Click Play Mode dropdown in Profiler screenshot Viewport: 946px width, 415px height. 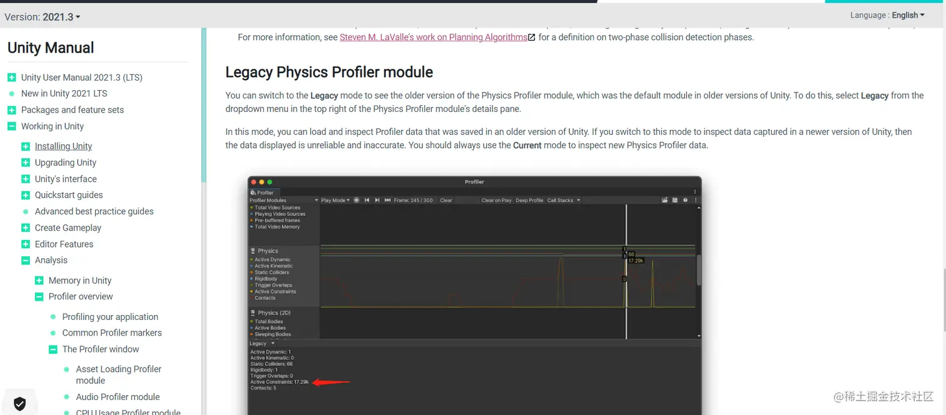click(335, 201)
